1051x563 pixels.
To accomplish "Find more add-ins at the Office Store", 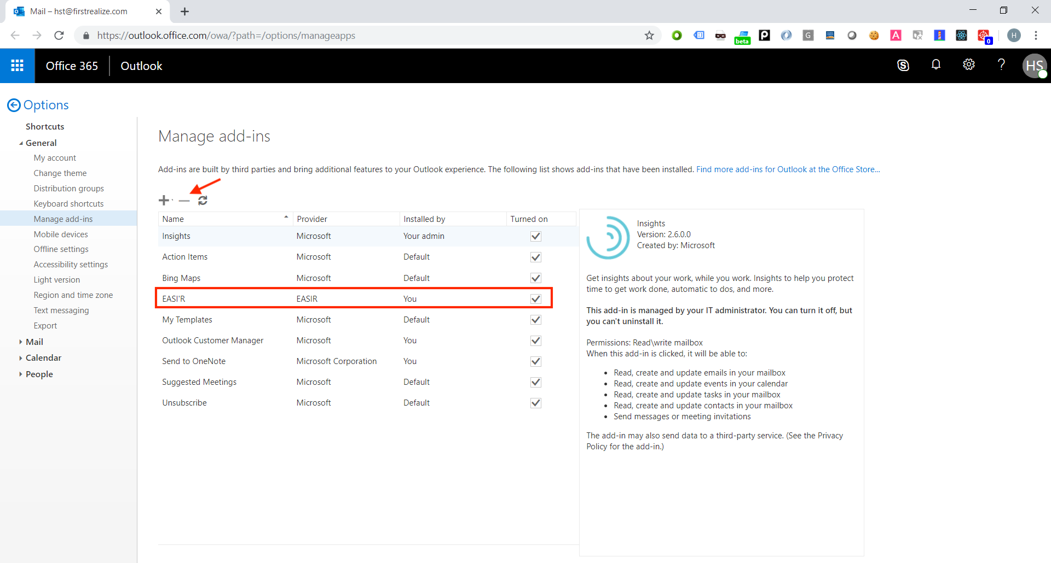I will pyautogui.click(x=788, y=169).
